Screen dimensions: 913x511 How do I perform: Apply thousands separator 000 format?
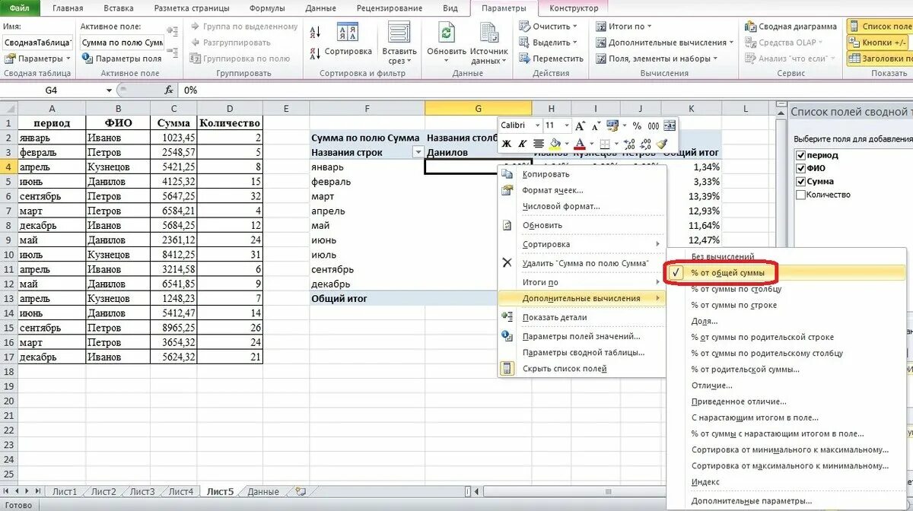pyautogui.click(x=653, y=125)
